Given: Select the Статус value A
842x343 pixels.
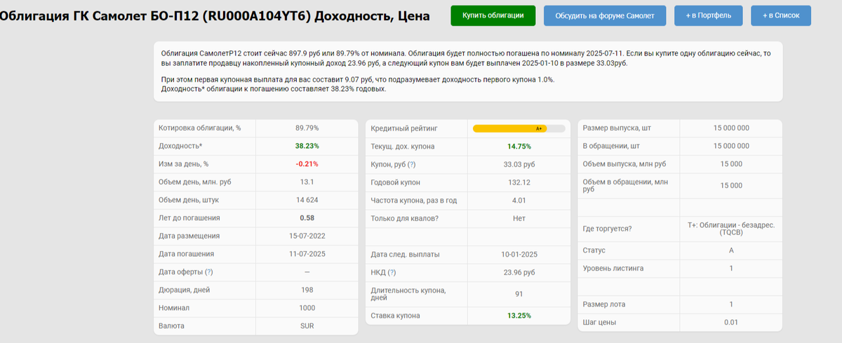Looking at the screenshot, I should pyautogui.click(x=731, y=250).
